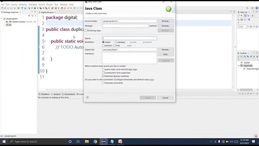Show hidden system tray icons chevron
The width and height of the screenshot is (259, 146).
pos(211,142)
